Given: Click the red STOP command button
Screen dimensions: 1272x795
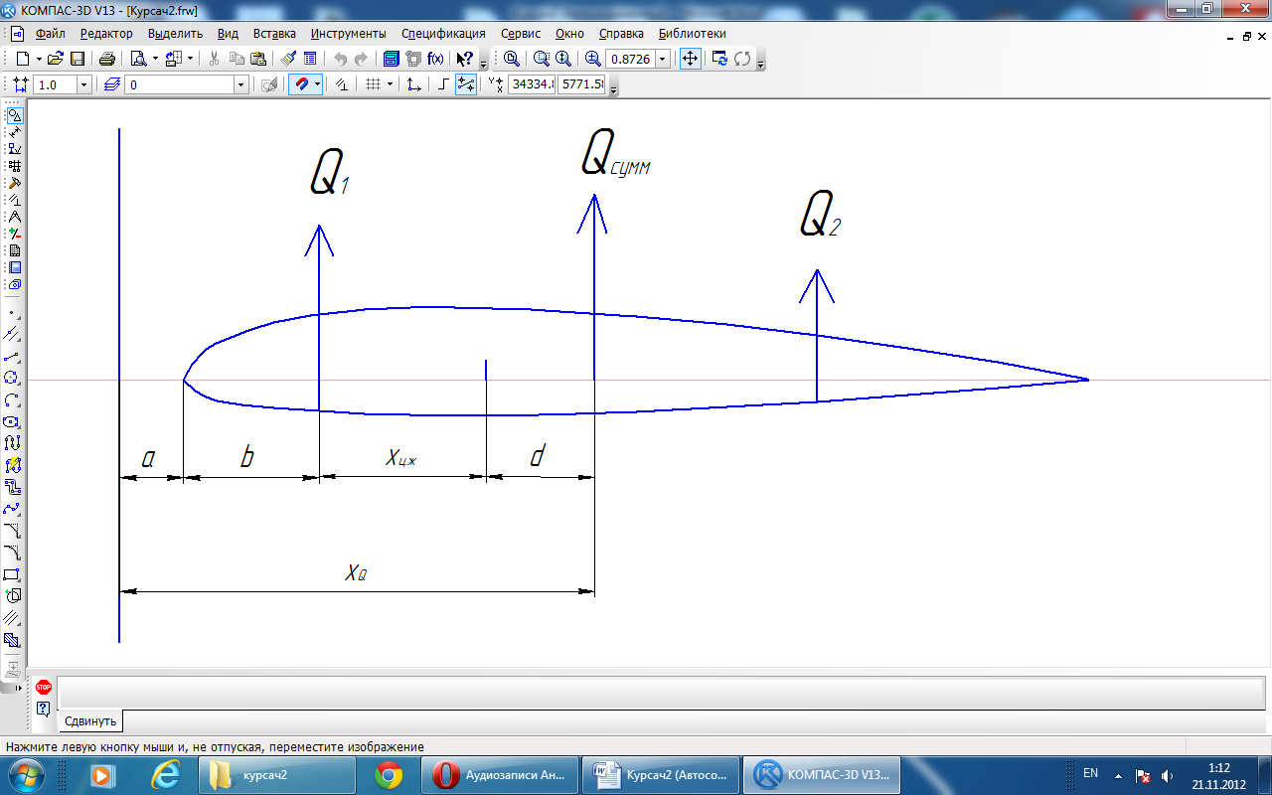Looking at the screenshot, I should (x=43, y=687).
